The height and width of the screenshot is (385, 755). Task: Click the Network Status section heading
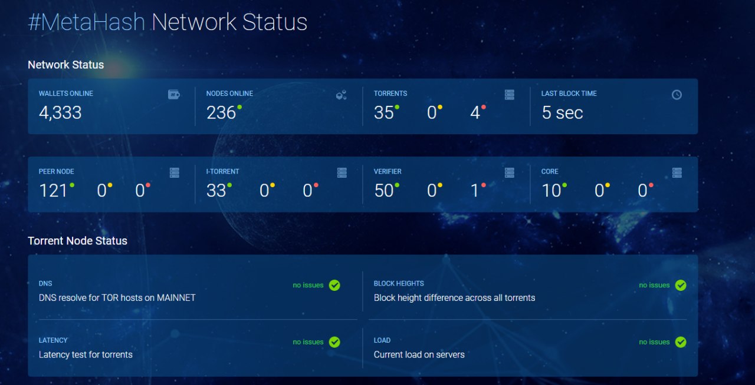(x=66, y=65)
